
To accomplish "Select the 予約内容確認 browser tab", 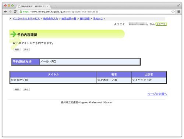I will (33, 6).
